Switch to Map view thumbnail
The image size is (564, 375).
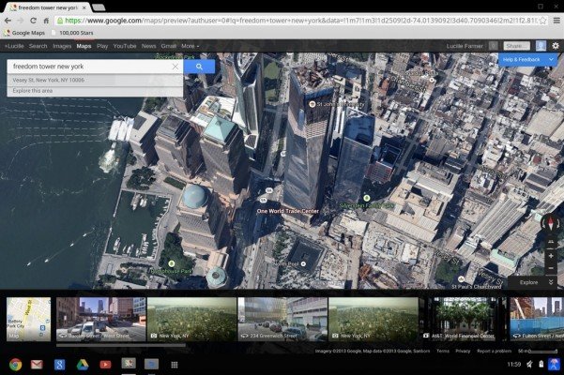click(28, 319)
